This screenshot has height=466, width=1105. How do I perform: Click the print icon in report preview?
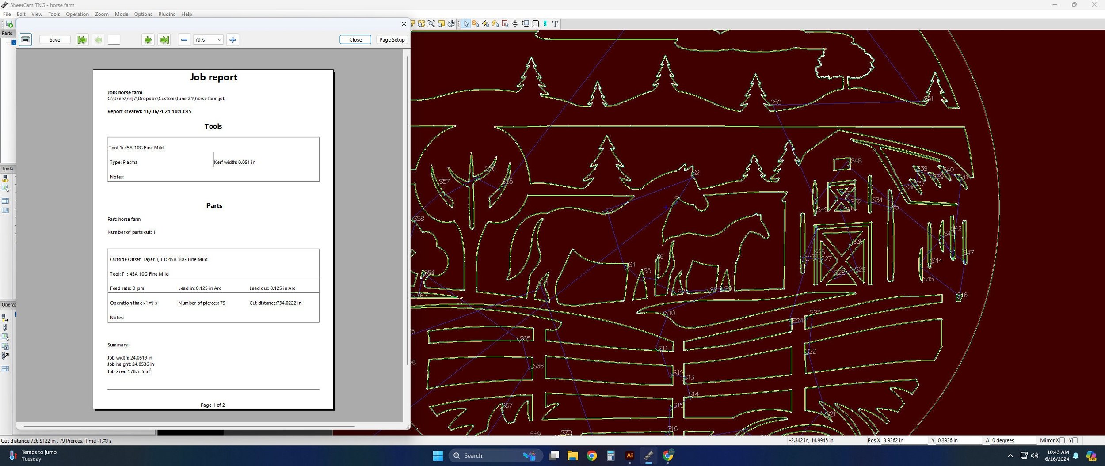(26, 40)
